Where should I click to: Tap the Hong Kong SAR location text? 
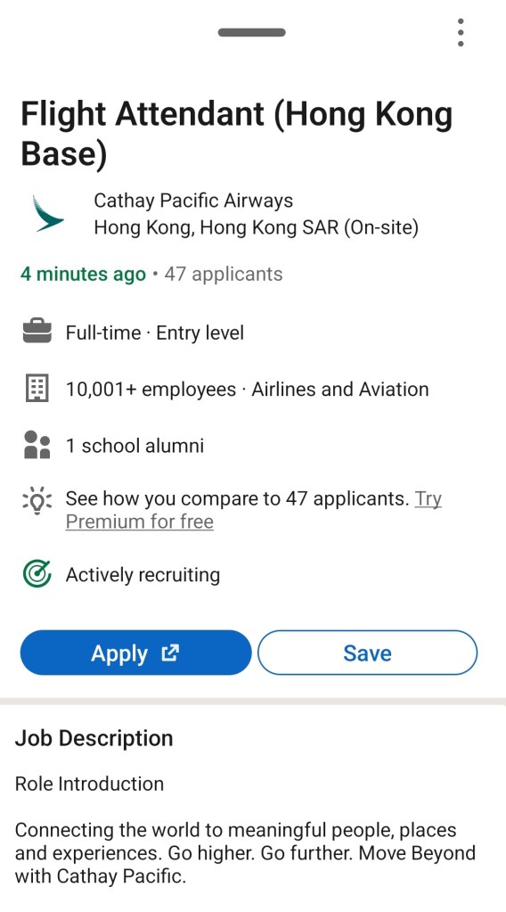point(257,227)
